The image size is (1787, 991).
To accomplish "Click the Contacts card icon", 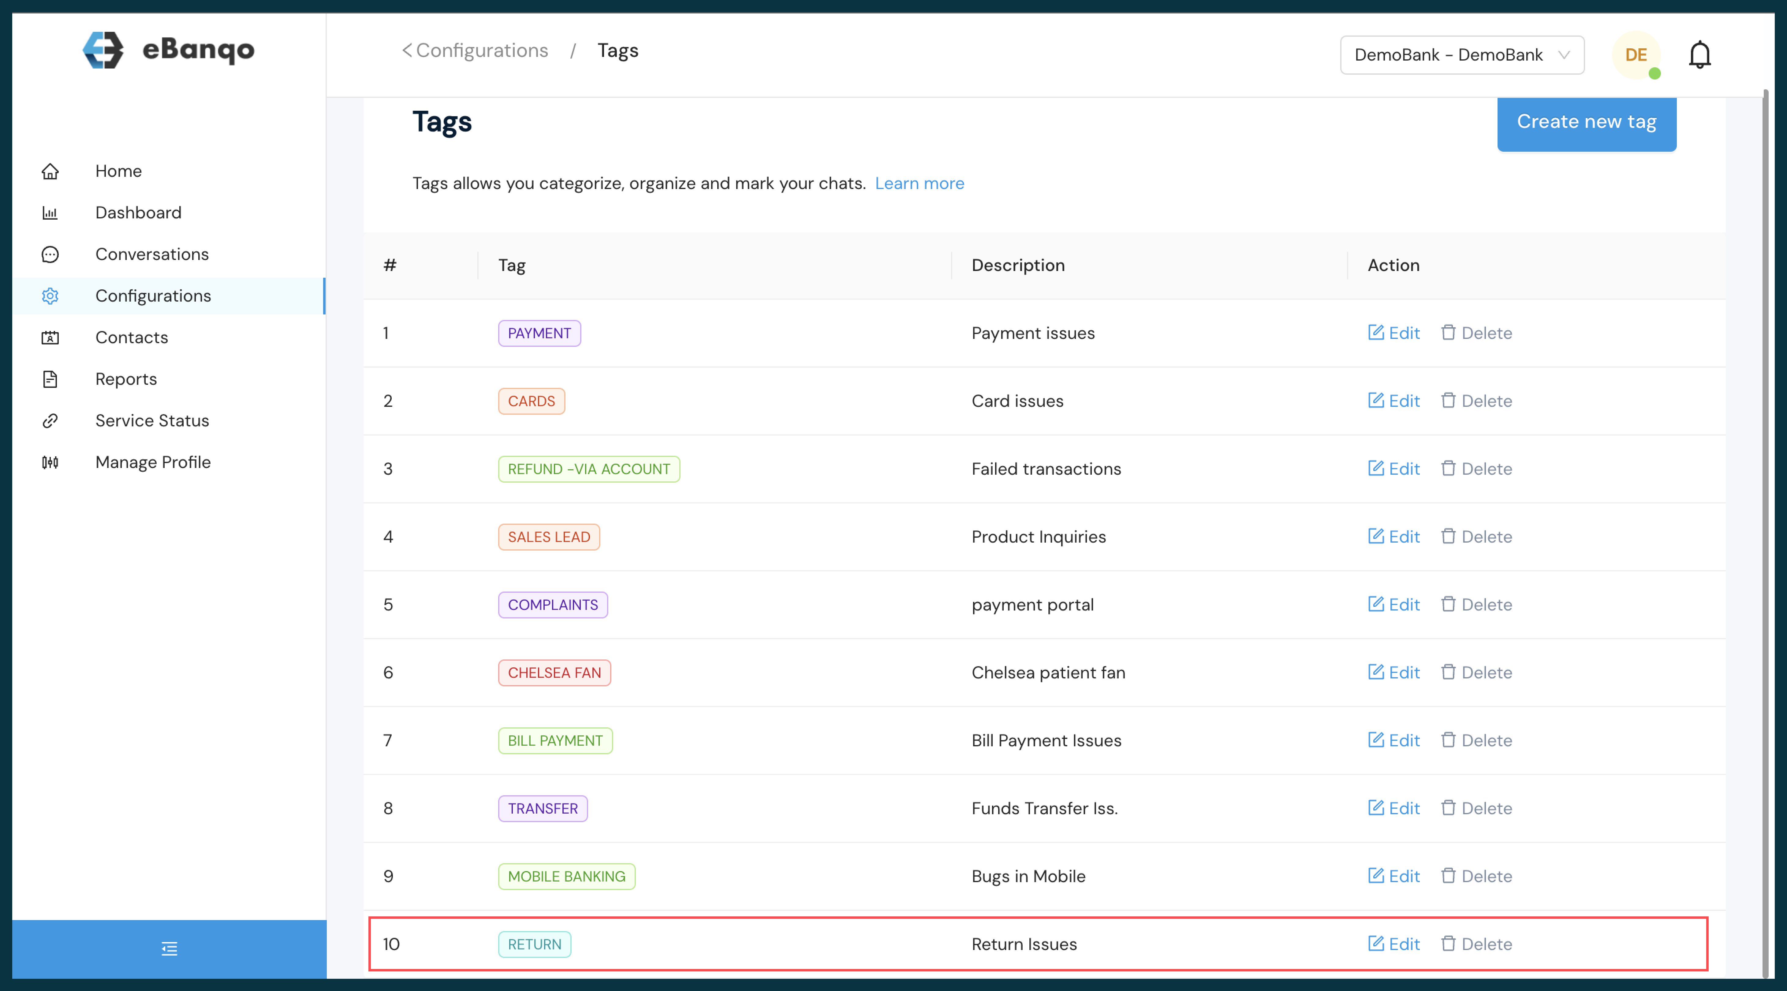I will tap(50, 338).
